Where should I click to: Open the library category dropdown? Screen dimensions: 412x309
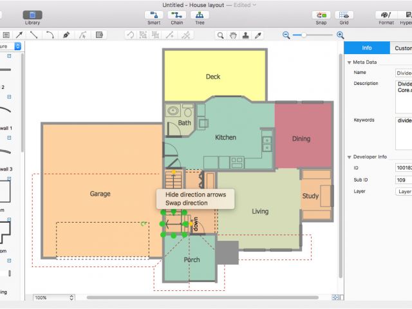(18, 46)
